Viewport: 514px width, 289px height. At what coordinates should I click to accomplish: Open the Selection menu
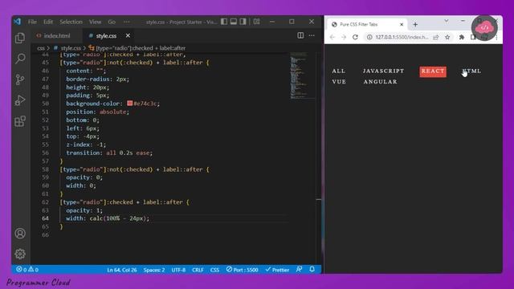pos(71,22)
